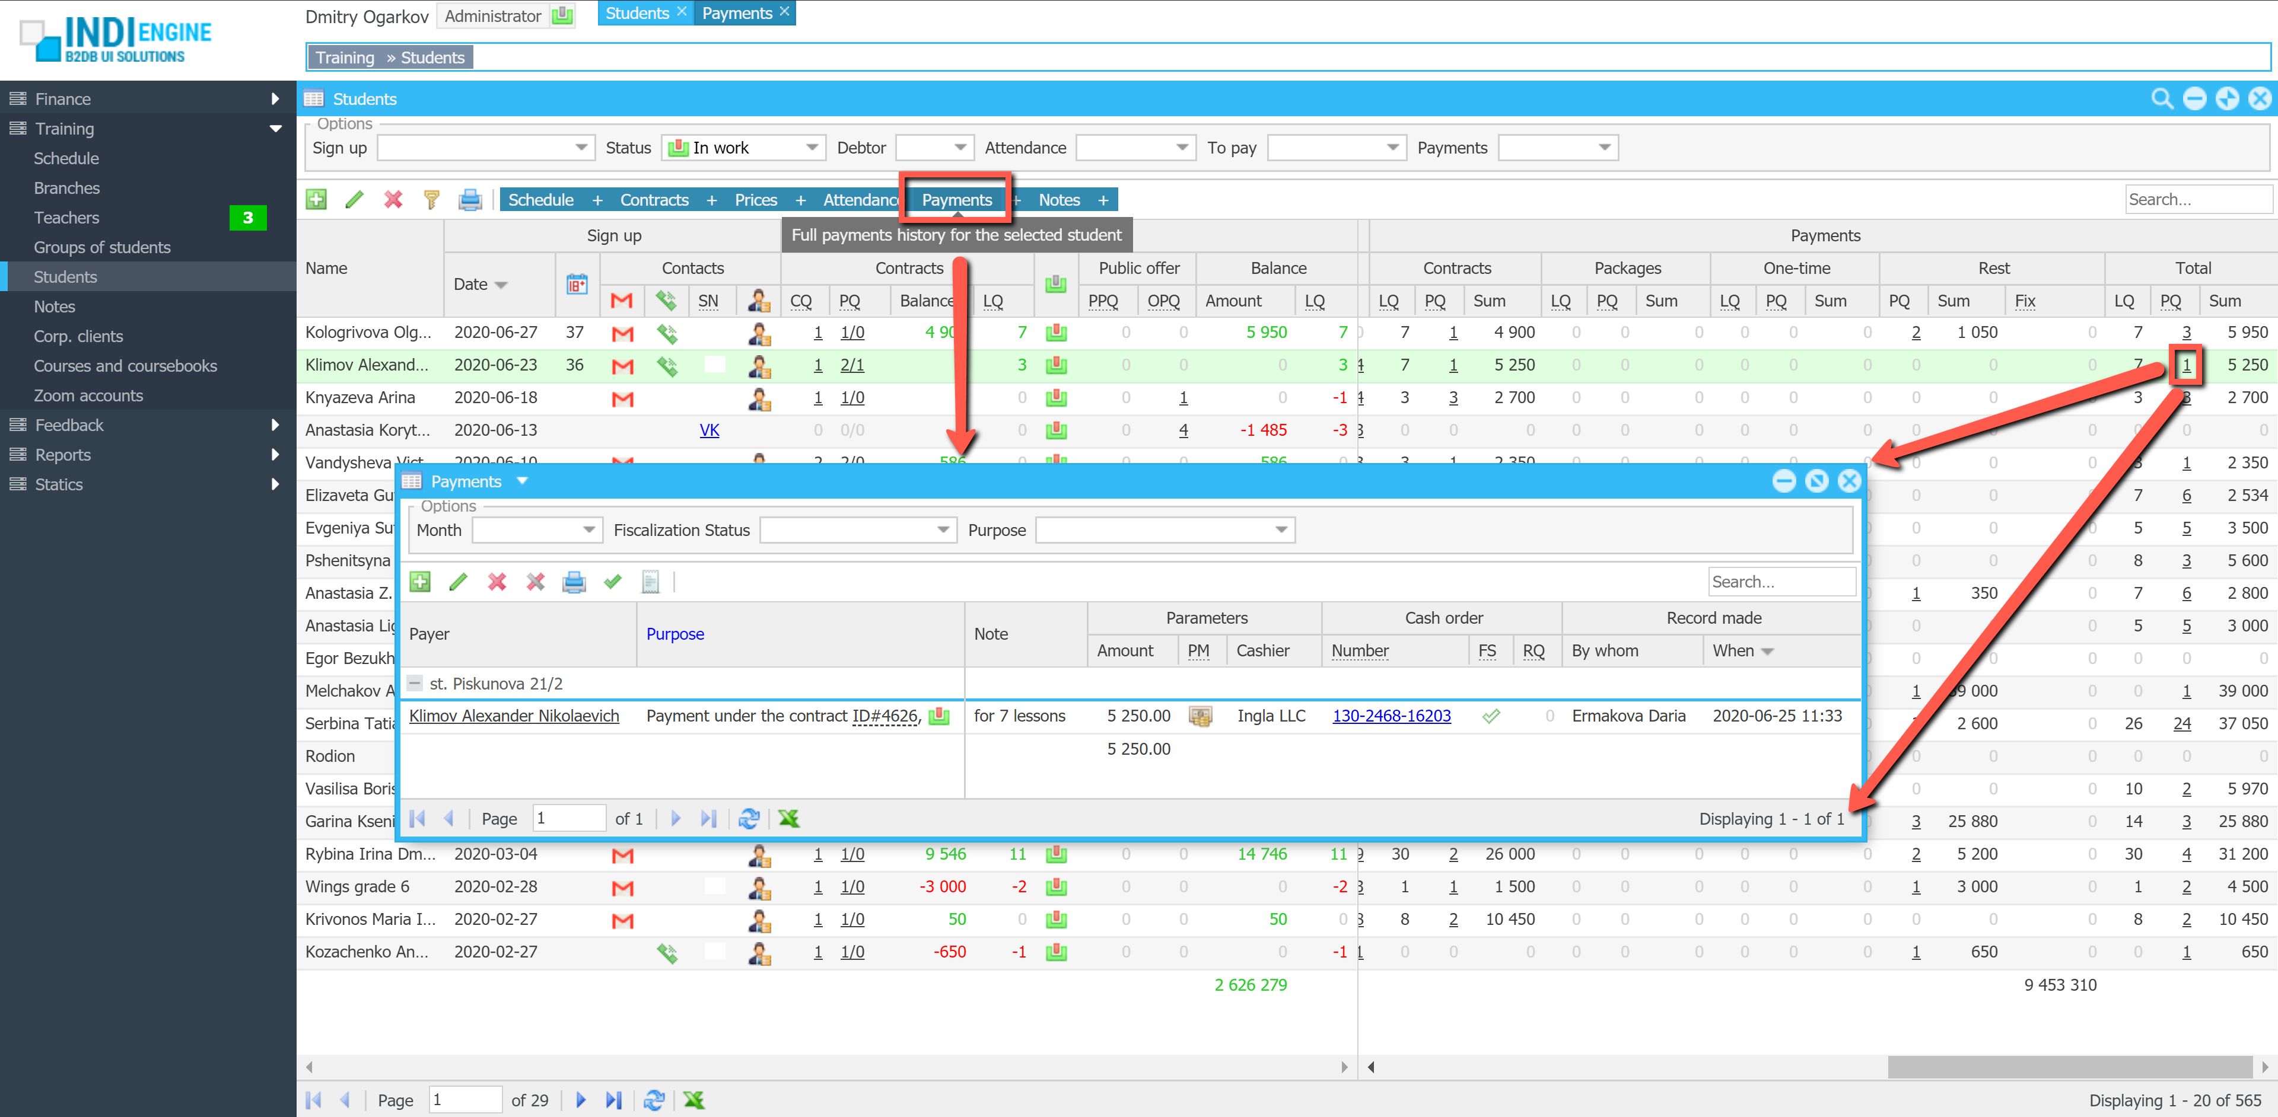2278x1117 pixels.
Task: Click the magnifier search icon in Students header
Action: (2161, 99)
